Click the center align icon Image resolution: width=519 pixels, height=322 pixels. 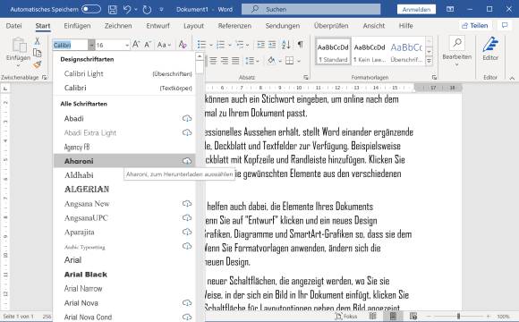[x=213, y=61]
